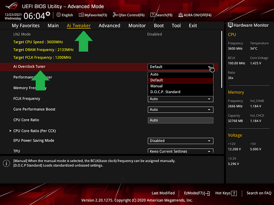Click Target DRAM Frequency : 2133MHz text
The height and width of the screenshot is (205, 274).
click(x=44, y=50)
